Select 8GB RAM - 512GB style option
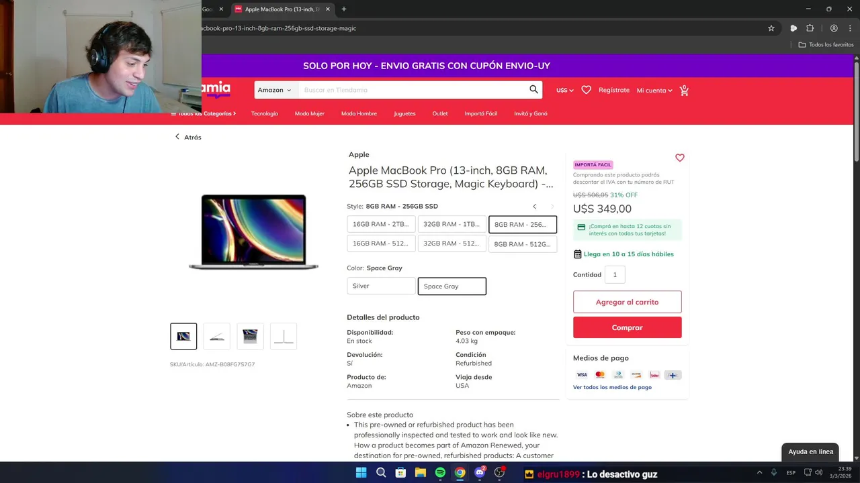860x483 pixels. click(x=523, y=244)
